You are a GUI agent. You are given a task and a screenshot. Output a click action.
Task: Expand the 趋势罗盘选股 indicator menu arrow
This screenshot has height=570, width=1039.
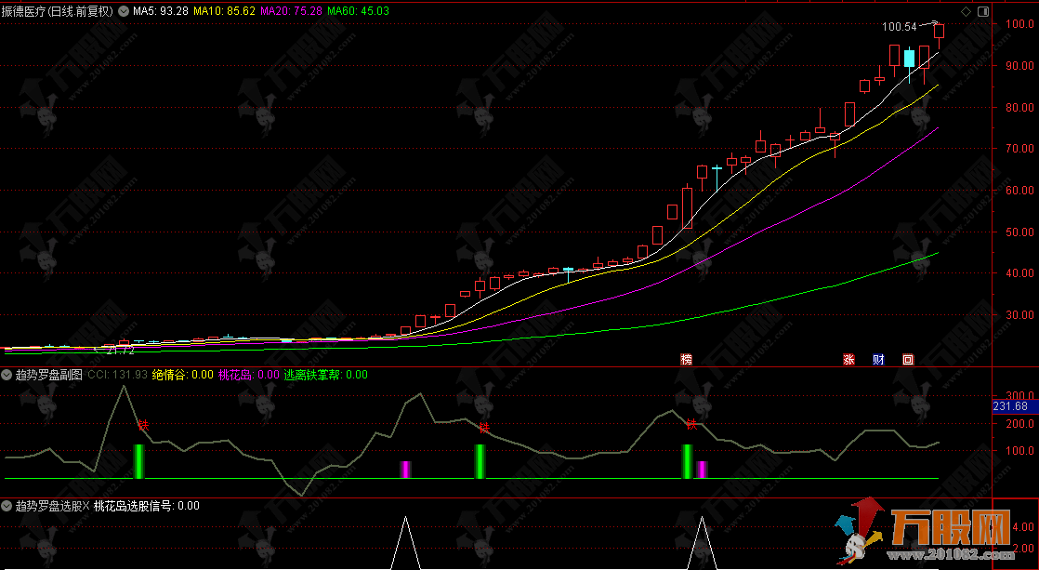(x=7, y=507)
